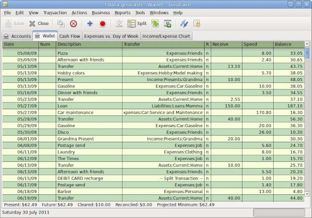The image size is (312, 218).
Task: Record the transaction with the red dot
Action: coord(103,24)
